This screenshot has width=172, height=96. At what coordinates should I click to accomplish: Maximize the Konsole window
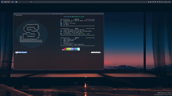point(101,14)
